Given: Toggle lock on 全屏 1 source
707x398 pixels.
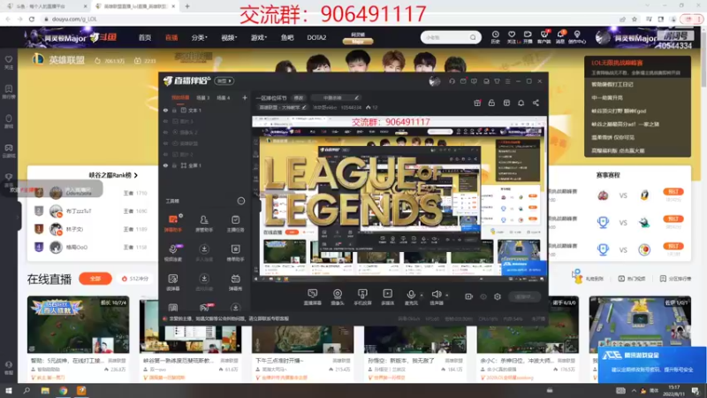Looking at the screenshot, I should (x=174, y=165).
